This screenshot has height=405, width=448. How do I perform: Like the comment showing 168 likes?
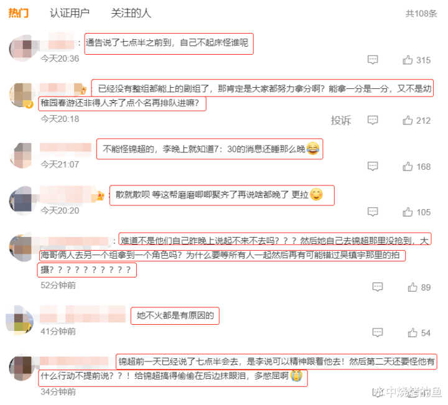(x=408, y=167)
